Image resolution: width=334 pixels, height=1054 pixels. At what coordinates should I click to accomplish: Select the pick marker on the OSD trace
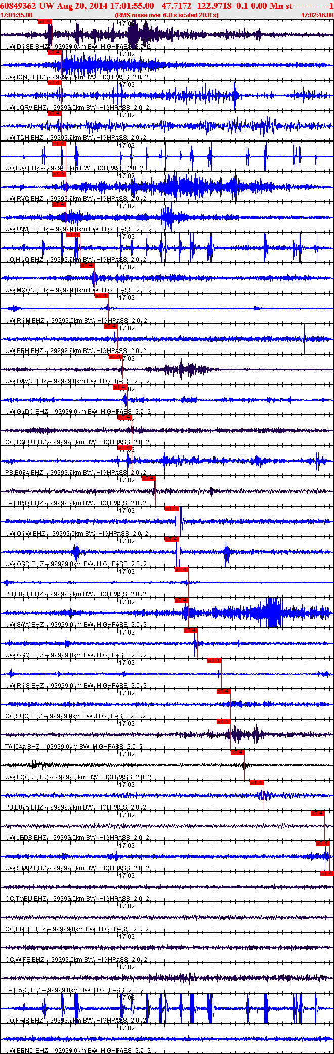pyautogui.click(x=172, y=539)
